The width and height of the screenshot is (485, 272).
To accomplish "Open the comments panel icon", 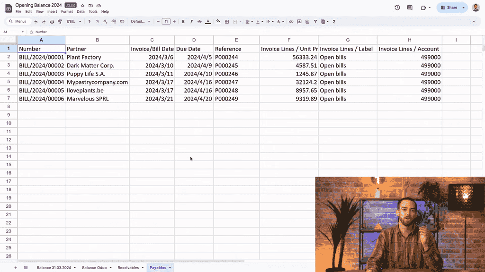I will (x=410, y=8).
